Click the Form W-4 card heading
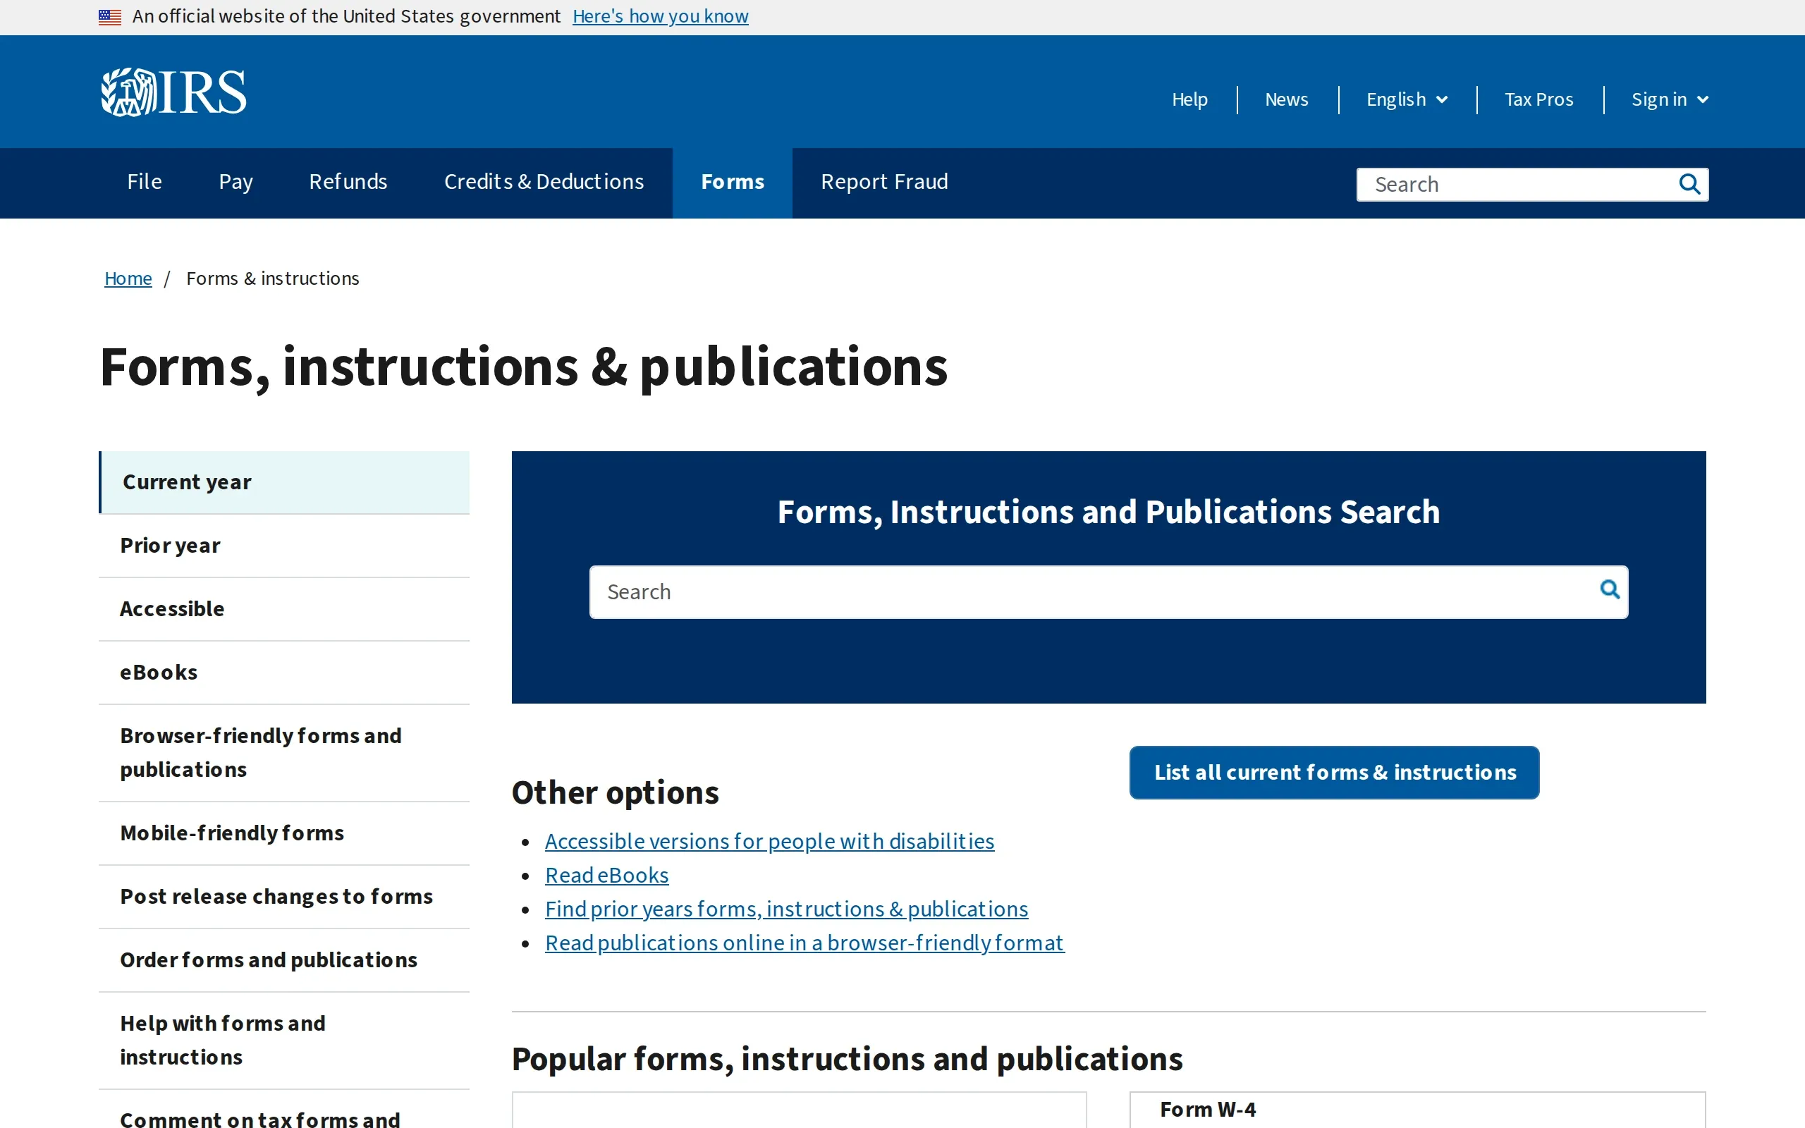Image resolution: width=1805 pixels, height=1128 pixels. [1208, 1110]
